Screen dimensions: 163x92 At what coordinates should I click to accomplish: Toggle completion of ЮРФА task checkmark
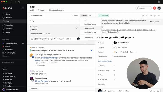tap(31, 50)
